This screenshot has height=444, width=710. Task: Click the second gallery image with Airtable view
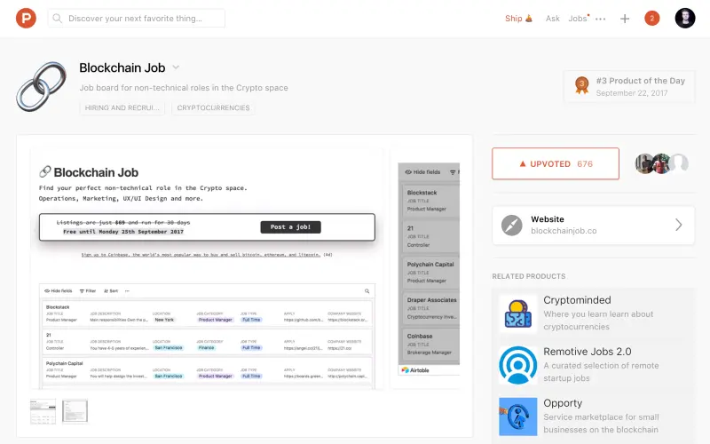click(x=426, y=270)
